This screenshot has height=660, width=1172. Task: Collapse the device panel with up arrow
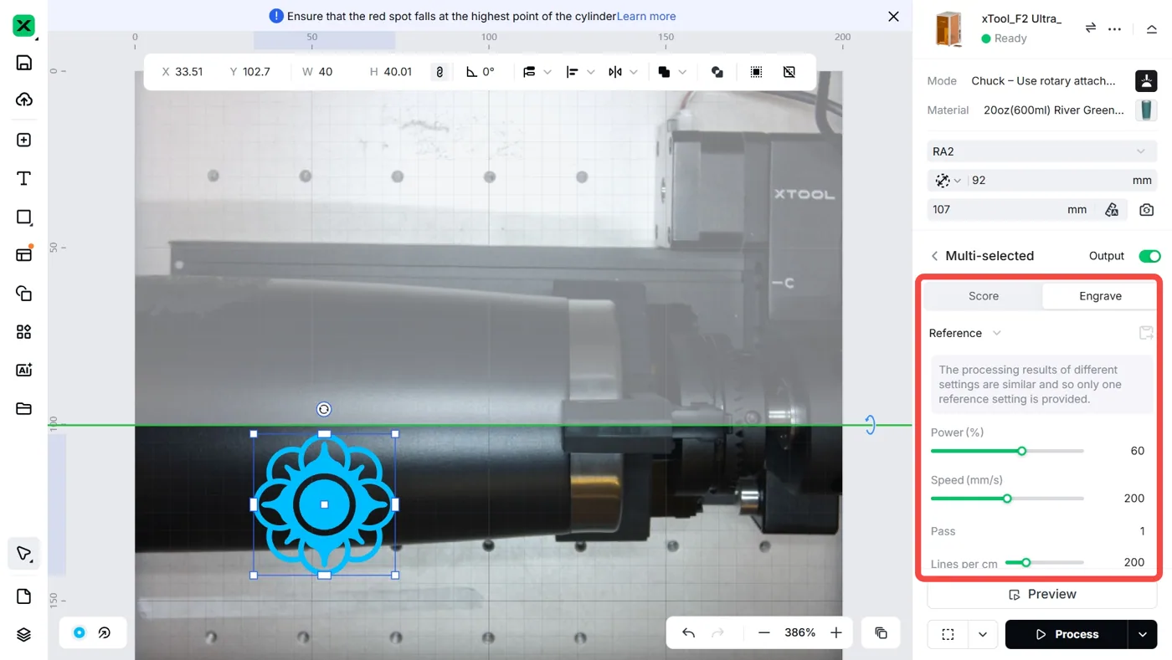coord(1152,28)
